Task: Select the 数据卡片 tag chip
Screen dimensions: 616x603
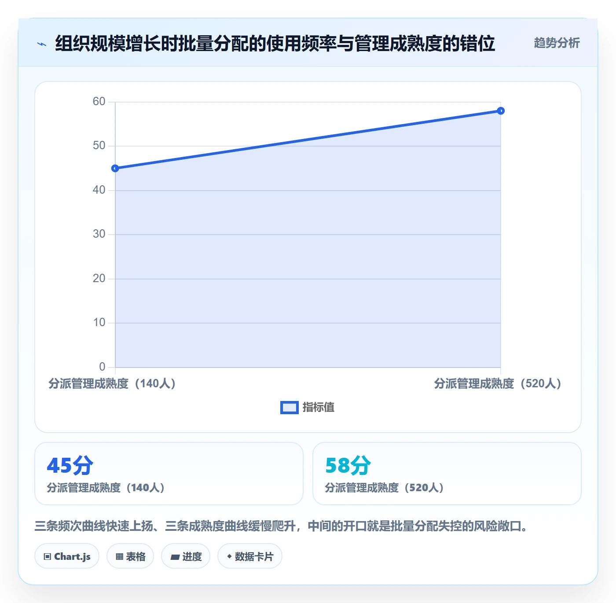Action: (250, 556)
